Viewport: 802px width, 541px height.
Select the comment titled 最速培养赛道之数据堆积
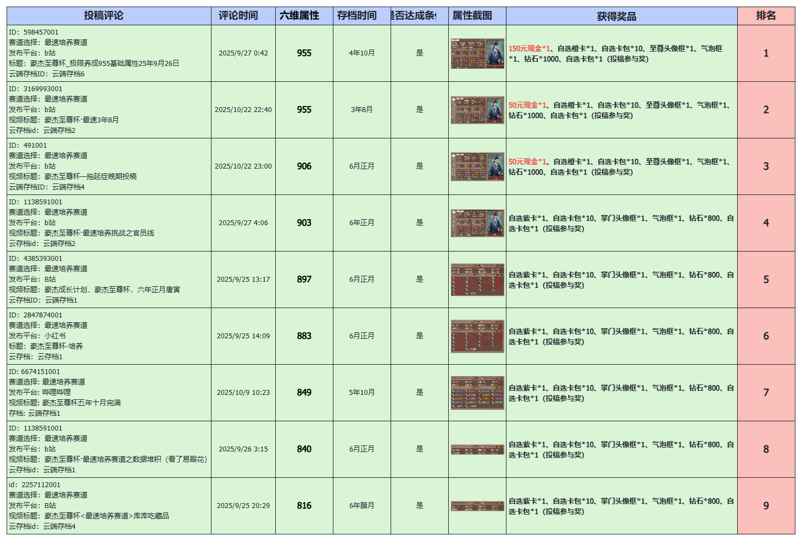tap(109, 449)
